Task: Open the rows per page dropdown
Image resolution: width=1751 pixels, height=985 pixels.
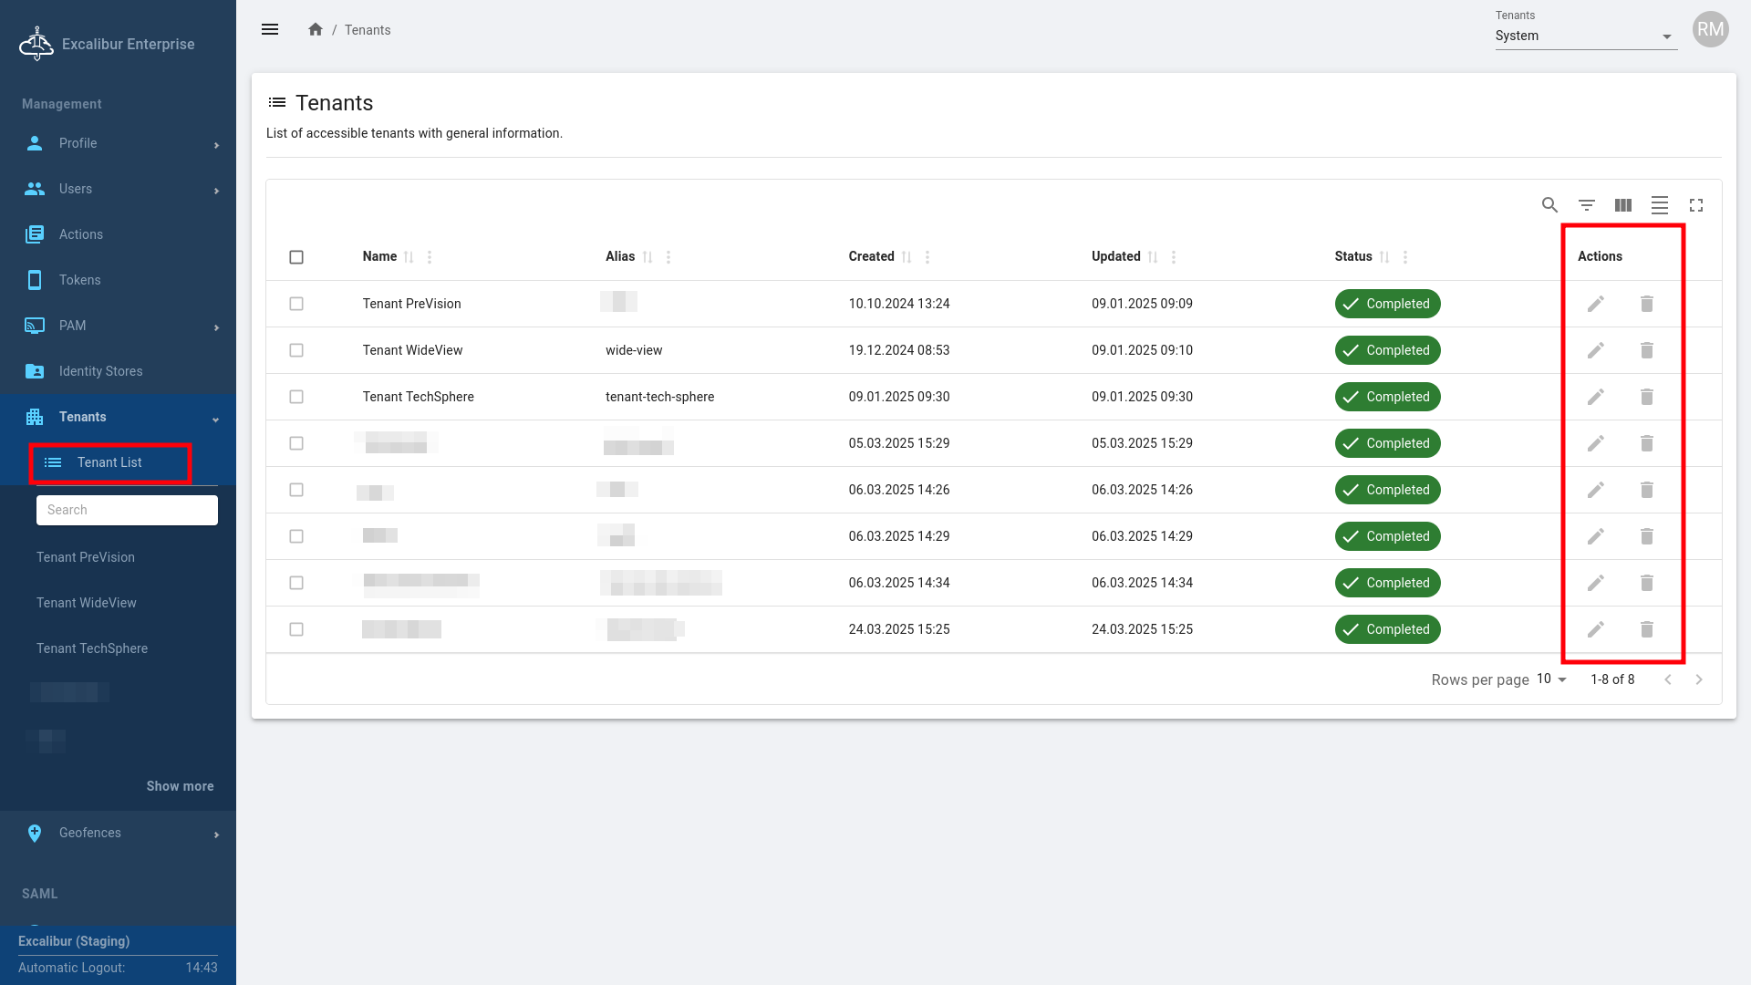Action: pos(1551,679)
